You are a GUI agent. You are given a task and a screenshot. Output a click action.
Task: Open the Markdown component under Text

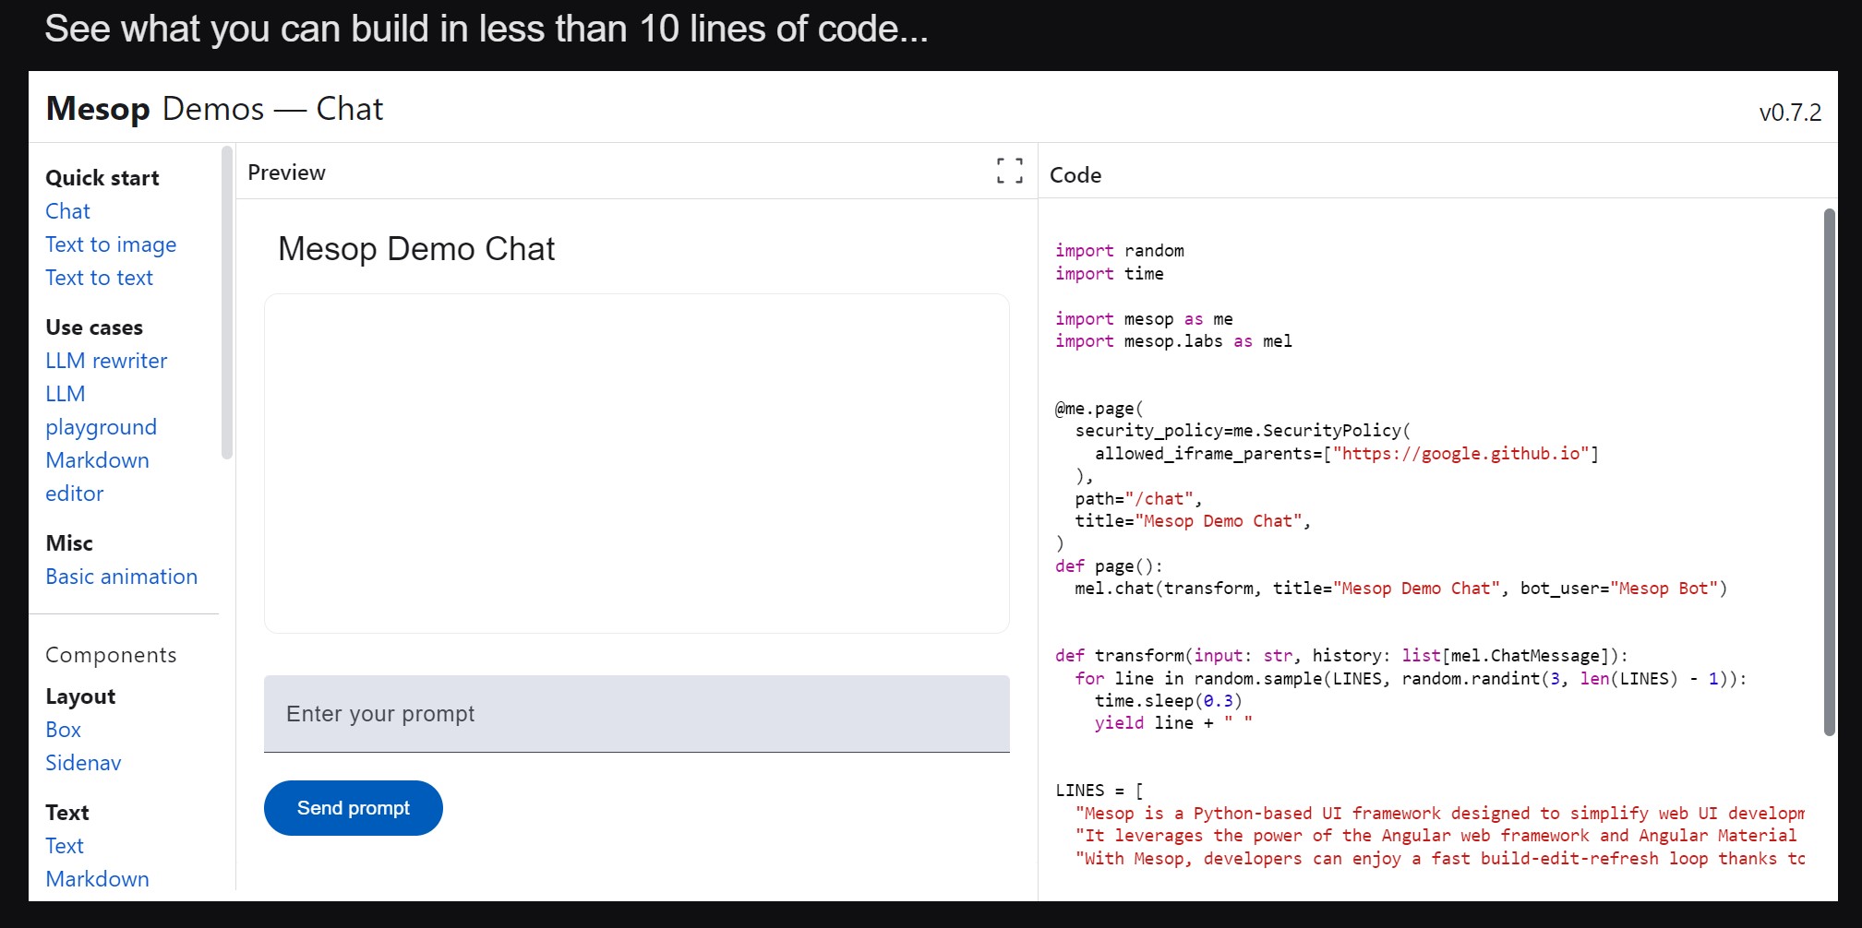[x=97, y=879]
